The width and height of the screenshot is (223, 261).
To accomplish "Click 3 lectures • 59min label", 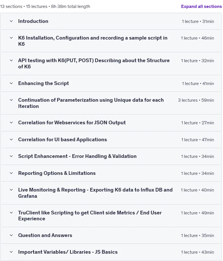I will [x=196, y=100].
